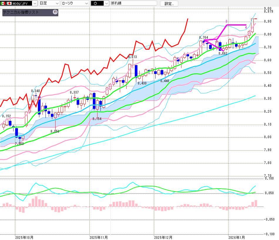
Task: Click the 8.613 peak price label
Action: pos(133,57)
